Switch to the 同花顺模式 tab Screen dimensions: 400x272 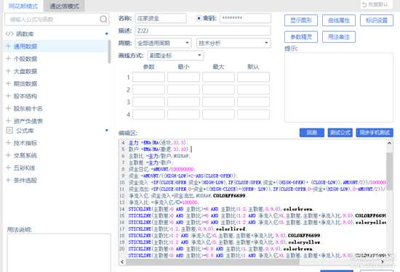click(23, 6)
